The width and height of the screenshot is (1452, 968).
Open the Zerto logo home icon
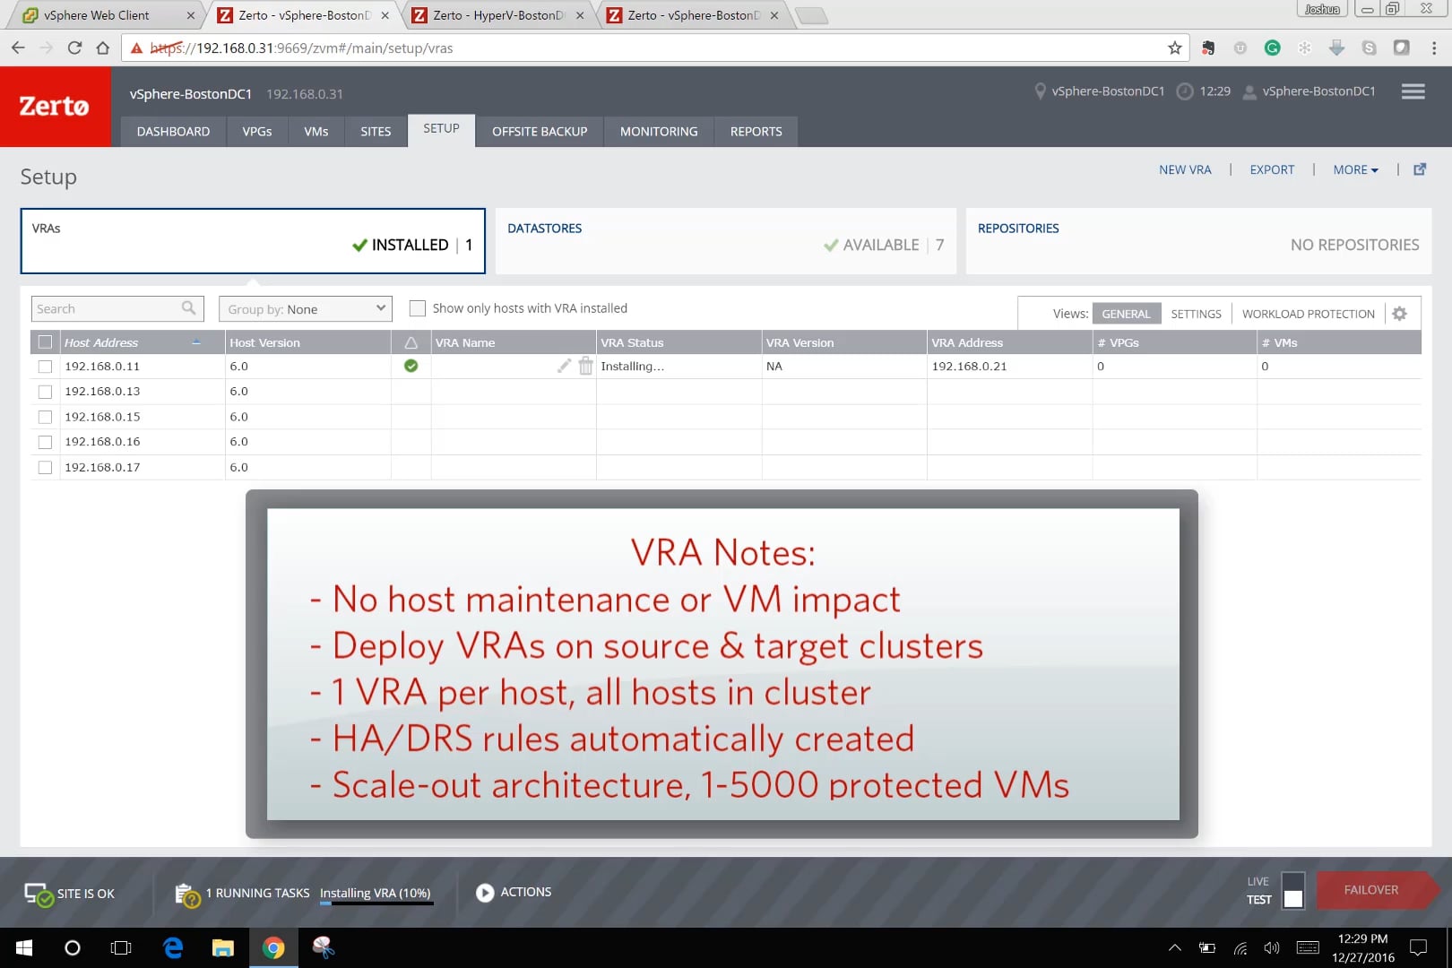56,107
